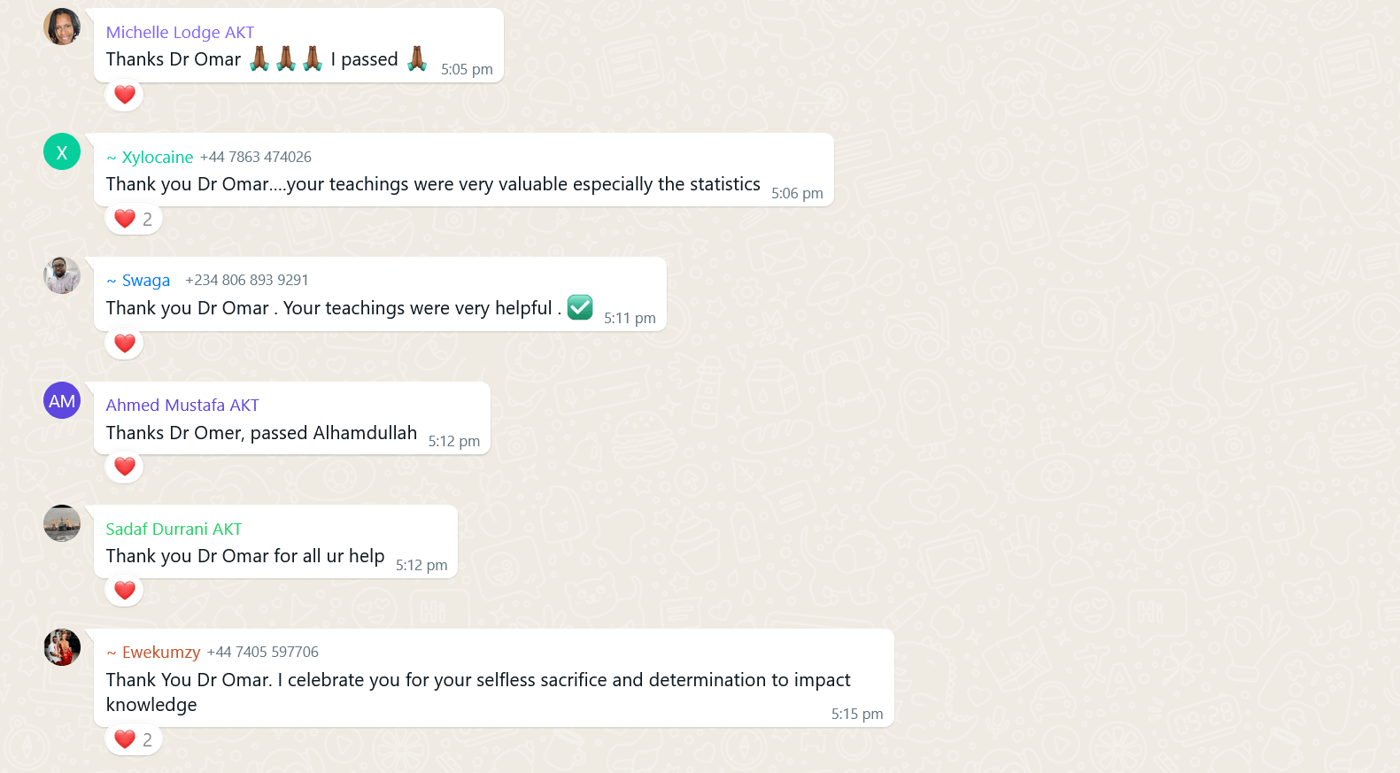Click the purple AM avatar circle

point(62,400)
